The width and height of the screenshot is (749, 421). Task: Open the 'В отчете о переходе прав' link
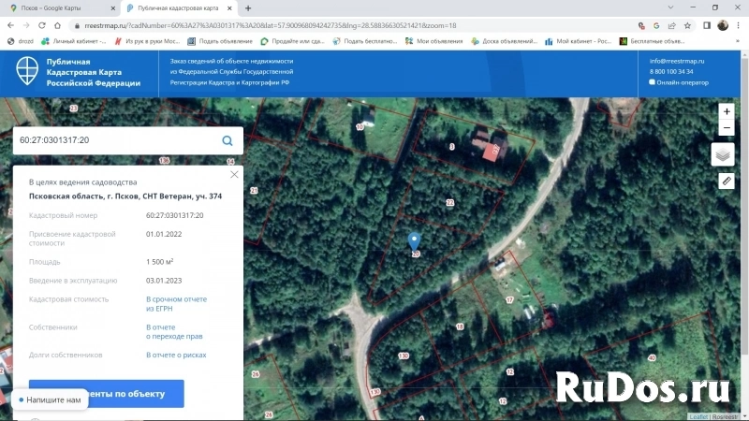[x=174, y=332]
